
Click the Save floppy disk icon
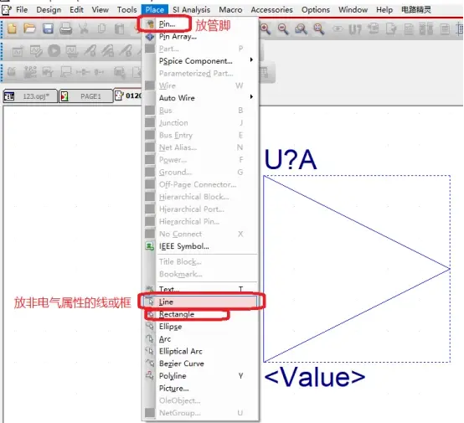click(x=48, y=28)
